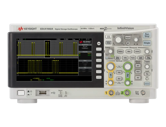Arm a Single acquisition
Image resolution: width=166 pixels, height=127 pixels.
click(147, 43)
